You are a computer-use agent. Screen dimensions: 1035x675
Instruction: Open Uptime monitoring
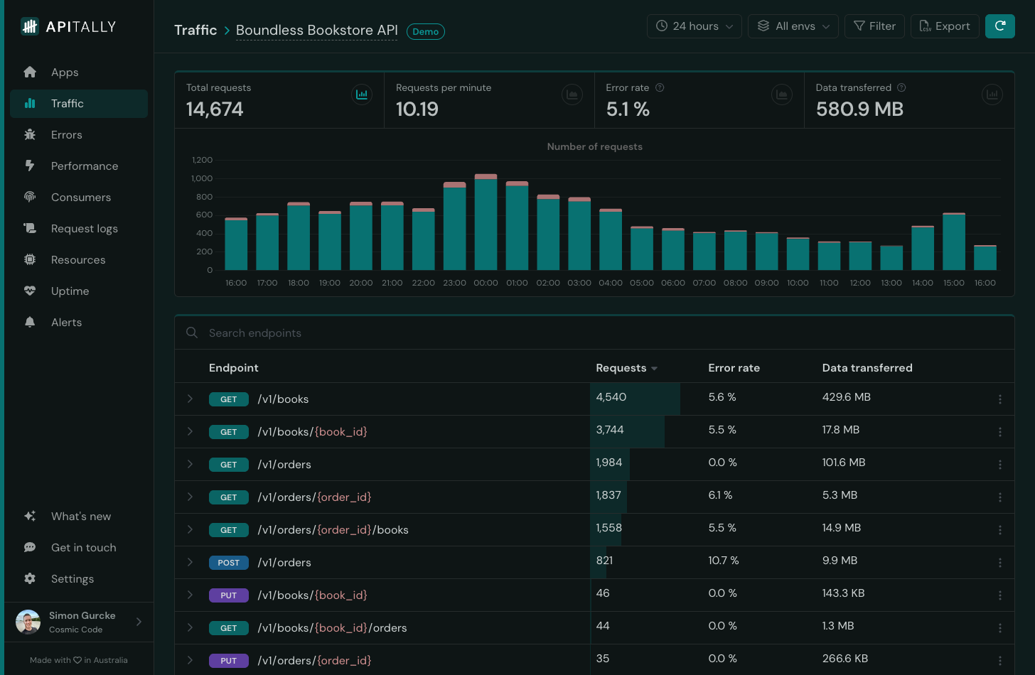point(70,291)
